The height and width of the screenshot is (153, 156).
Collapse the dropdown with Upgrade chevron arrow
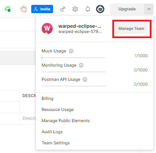click(x=149, y=9)
